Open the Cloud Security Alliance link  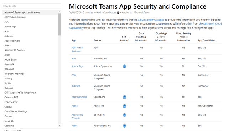point(151,20)
